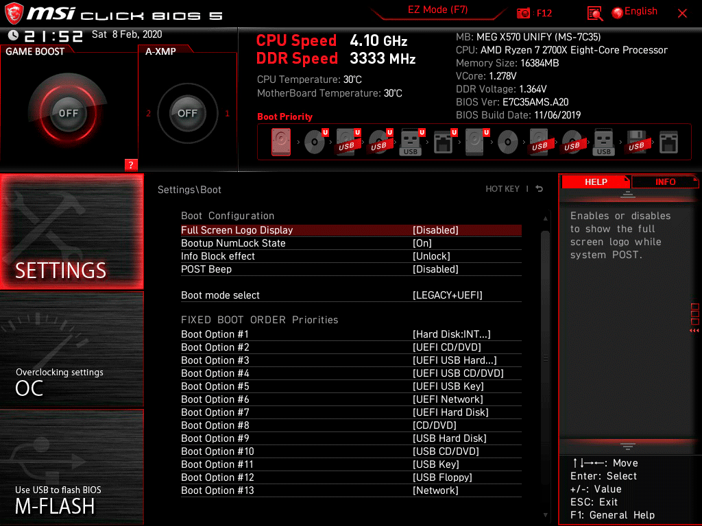This screenshot has width=702, height=526.
Task: Click the HOT KEY button
Action: (x=503, y=189)
